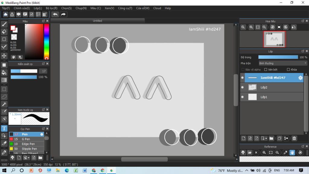Open Excel from the taskbar
The image size is (309, 174).
[x=76, y=170]
